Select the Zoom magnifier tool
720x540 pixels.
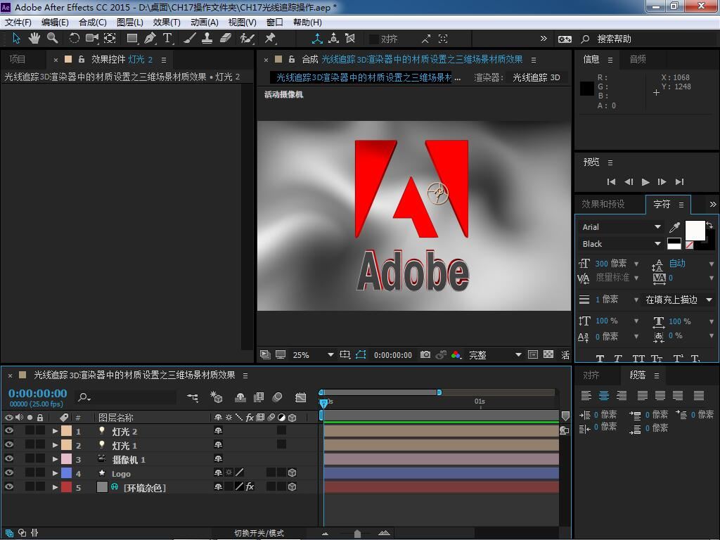(x=52, y=39)
